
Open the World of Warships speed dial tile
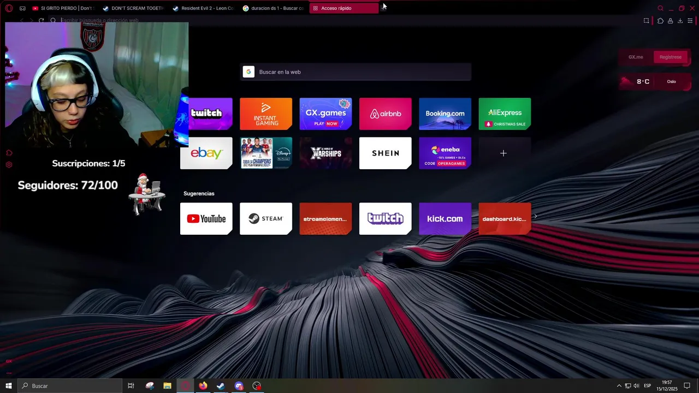(x=325, y=153)
